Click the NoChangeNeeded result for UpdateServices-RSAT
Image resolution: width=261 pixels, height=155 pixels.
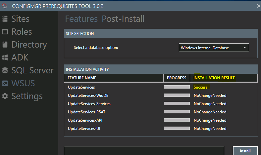point(210,112)
